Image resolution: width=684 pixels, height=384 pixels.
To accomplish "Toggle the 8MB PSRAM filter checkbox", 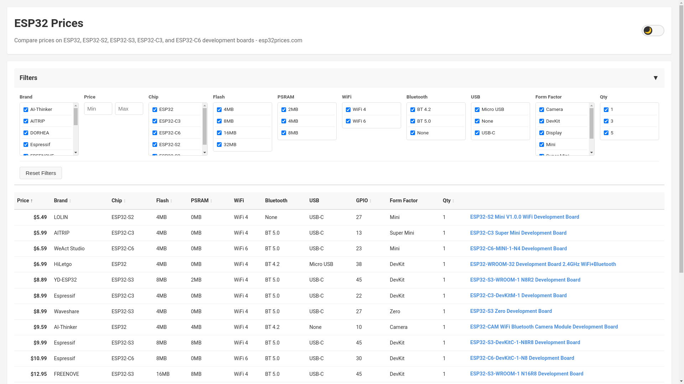I will [284, 133].
